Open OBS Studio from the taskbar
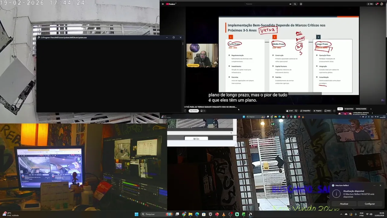This screenshot has height=218, width=387. click(x=230, y=214)
